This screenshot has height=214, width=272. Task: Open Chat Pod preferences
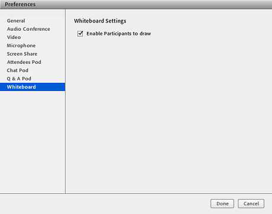17,70
